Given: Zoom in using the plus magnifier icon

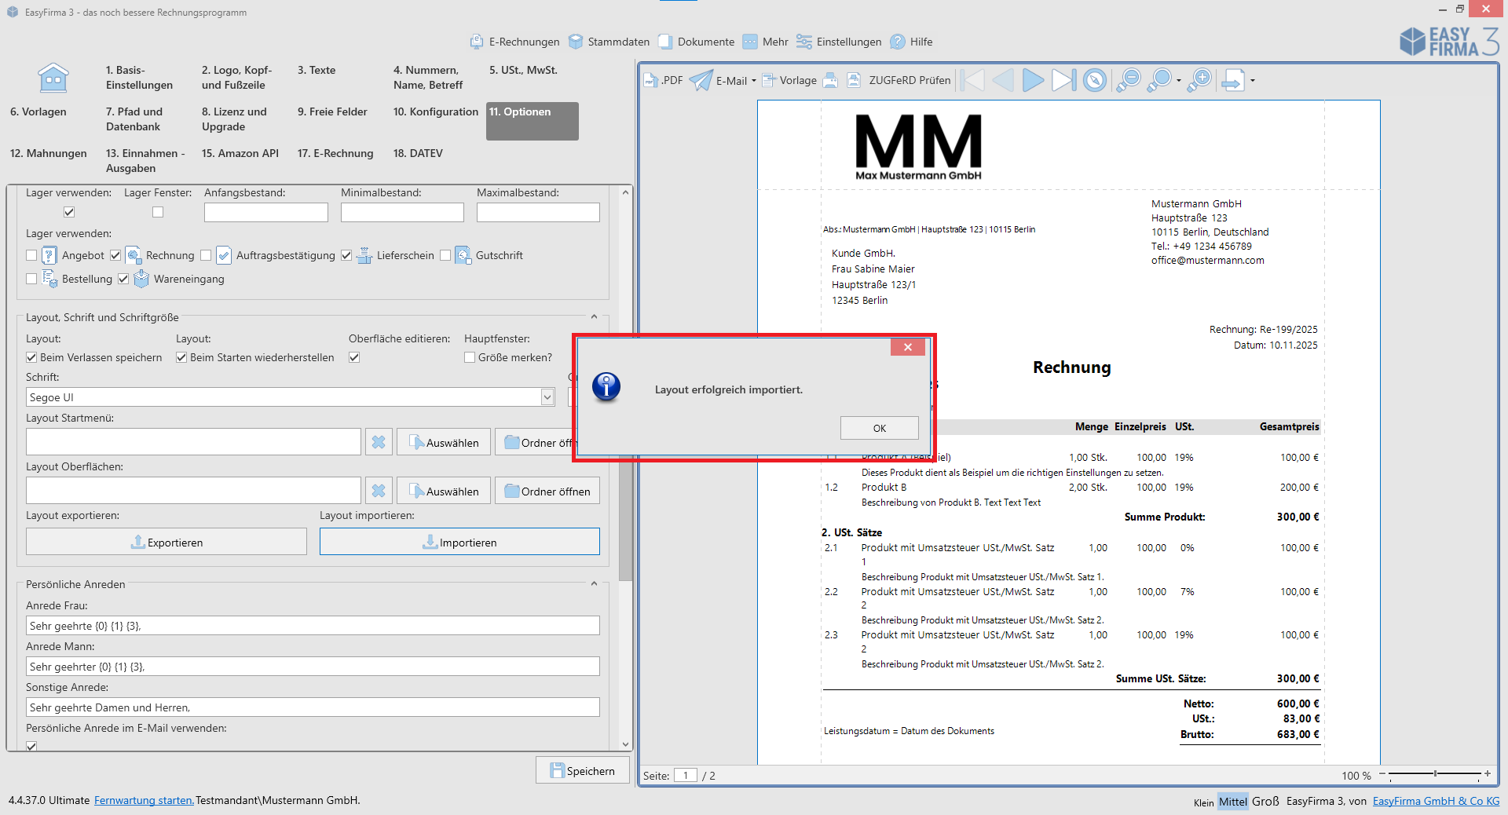Looking at the screenshot, I should point(1199,80).
